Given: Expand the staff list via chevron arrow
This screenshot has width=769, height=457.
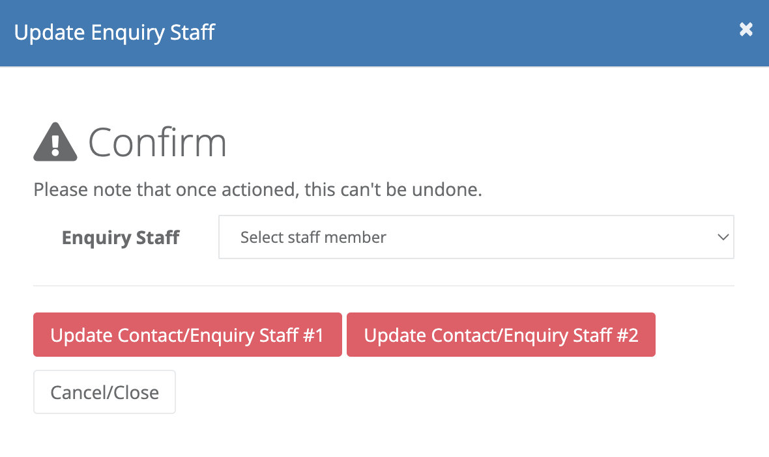Looking at the screenshot, I should pyautogui.click(x=723, y=238).
